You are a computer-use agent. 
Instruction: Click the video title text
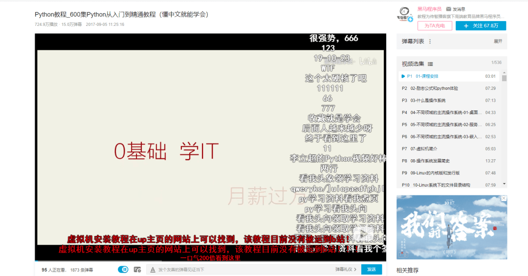click(x=123, y=15)
